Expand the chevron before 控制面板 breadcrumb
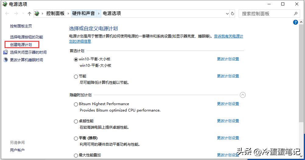Screen dimensions: 305x160 (42, 14)
